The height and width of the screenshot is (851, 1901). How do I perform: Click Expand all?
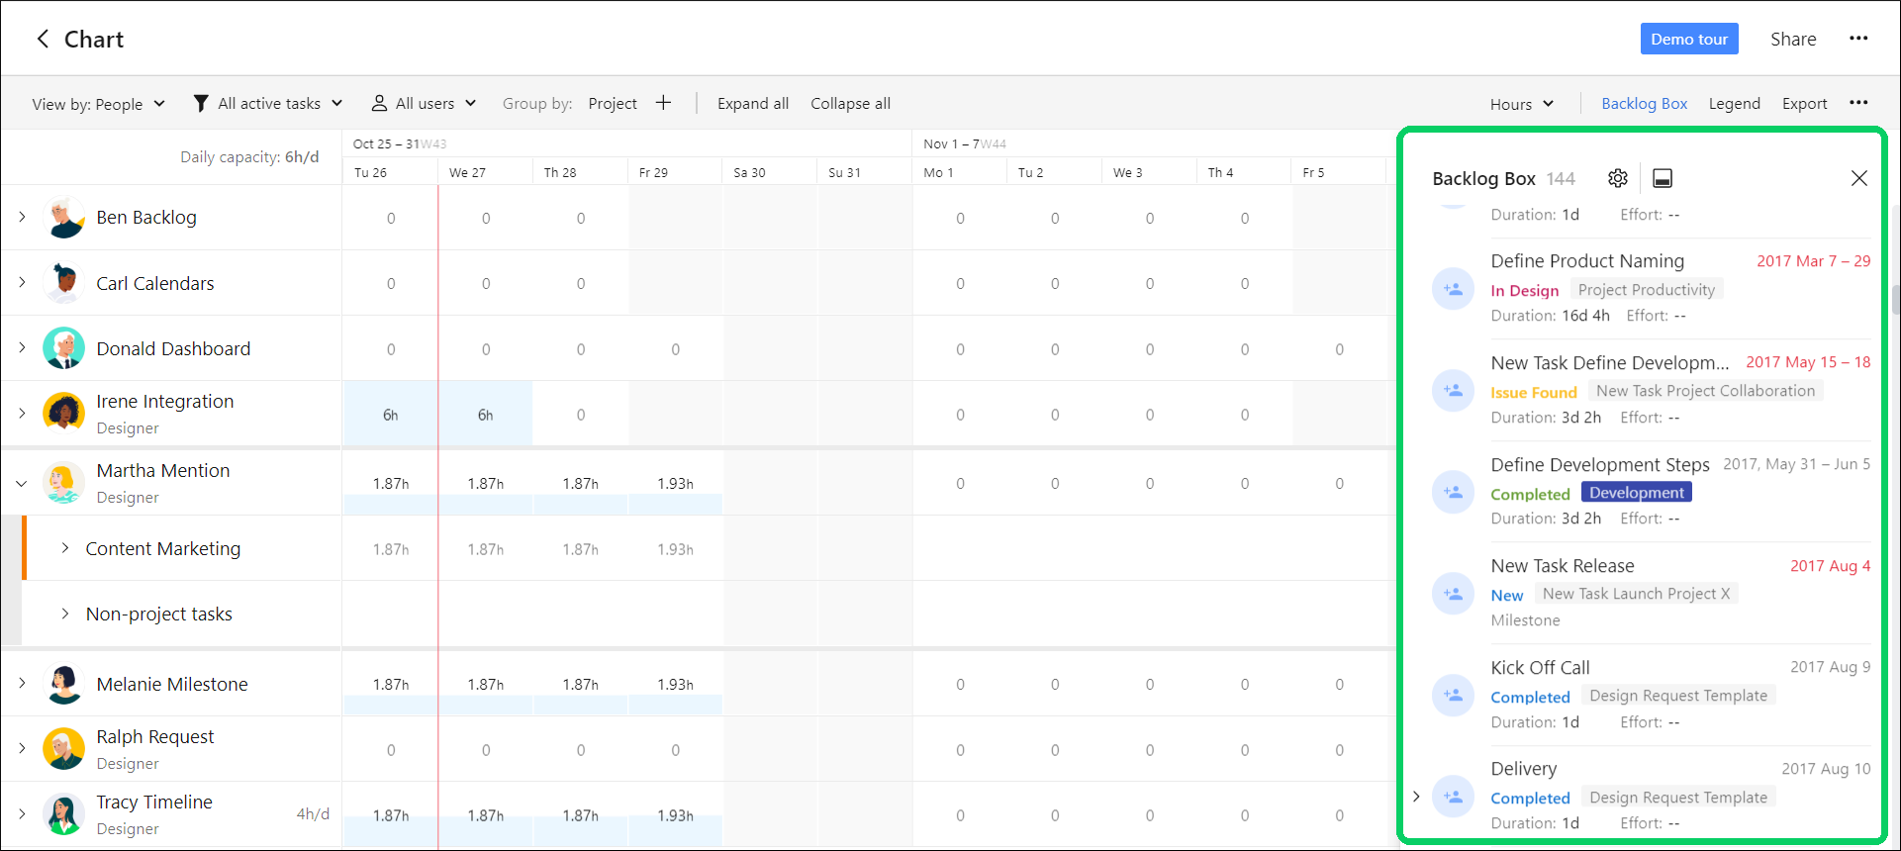click(x=752, y=104)
